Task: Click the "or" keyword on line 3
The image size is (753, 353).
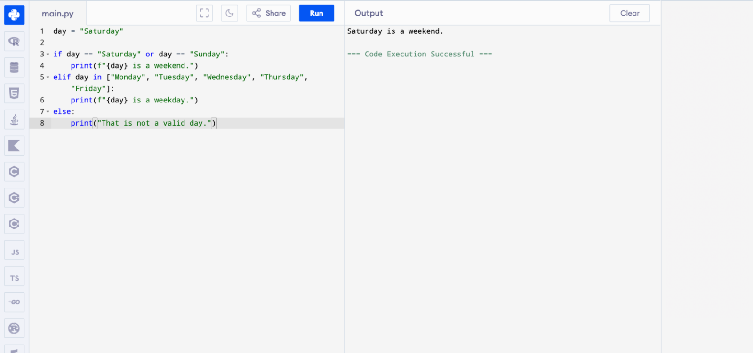Action: [x=150, y=54]
